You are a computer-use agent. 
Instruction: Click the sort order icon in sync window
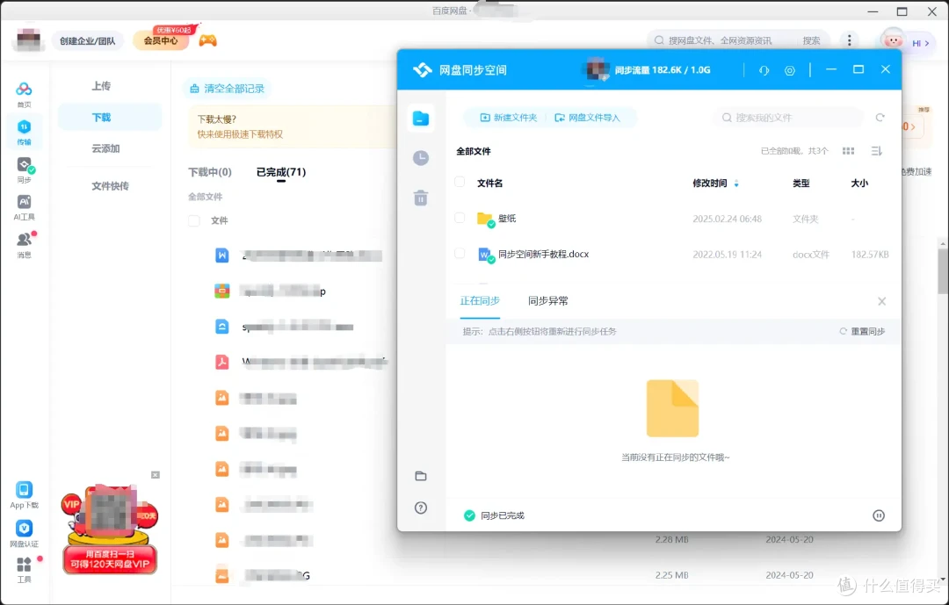click(876, 151)
